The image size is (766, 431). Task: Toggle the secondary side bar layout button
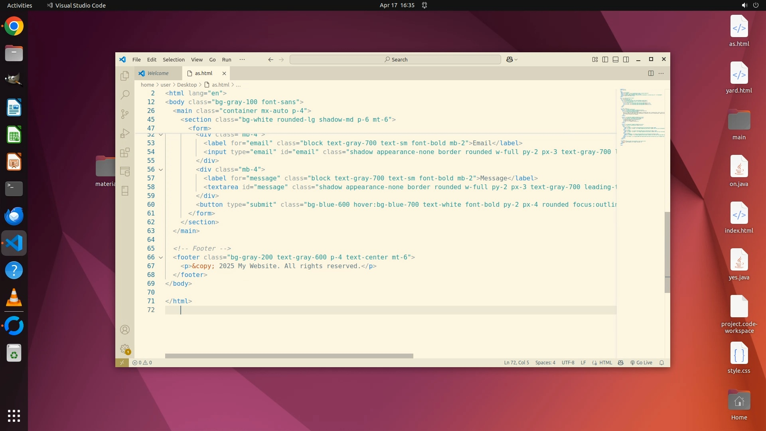pos(626,59)
